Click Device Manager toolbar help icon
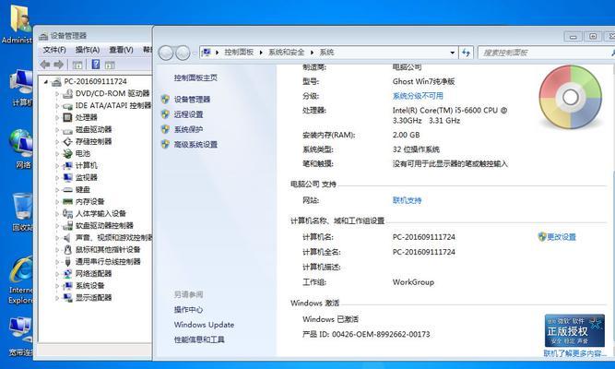 (x=96, y=65)
